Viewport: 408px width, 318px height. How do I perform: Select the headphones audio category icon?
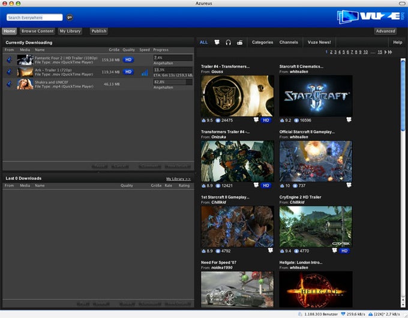tap(228, 43)
